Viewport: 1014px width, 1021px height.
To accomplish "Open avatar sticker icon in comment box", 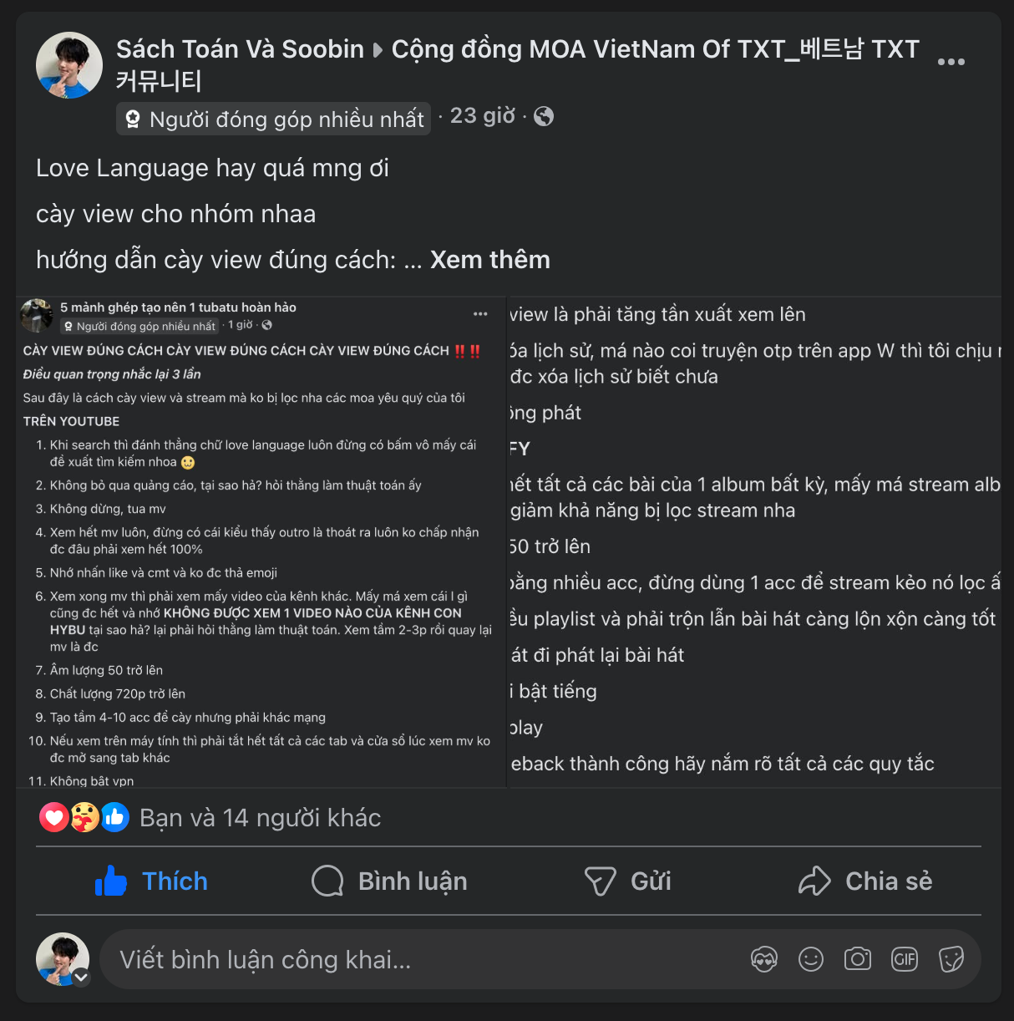I will point(764,959).
